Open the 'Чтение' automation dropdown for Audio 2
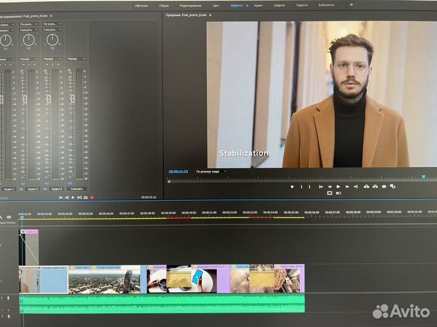The height and width of the screenshot is (327, 437). (x=27, y=59)
